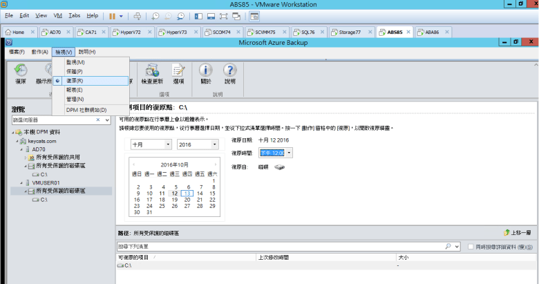Choose 報表(E) in the open menu
Viewport: 539px width, 284px height.
tap(74, 90)
